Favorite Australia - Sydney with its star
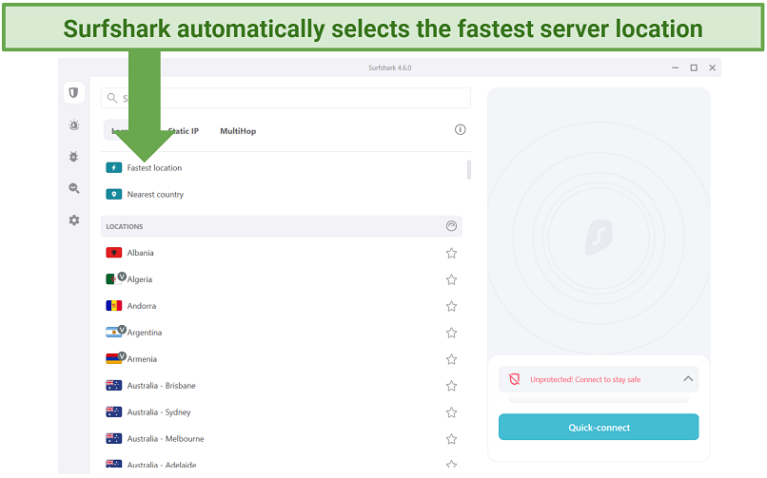 click(451, 412)
